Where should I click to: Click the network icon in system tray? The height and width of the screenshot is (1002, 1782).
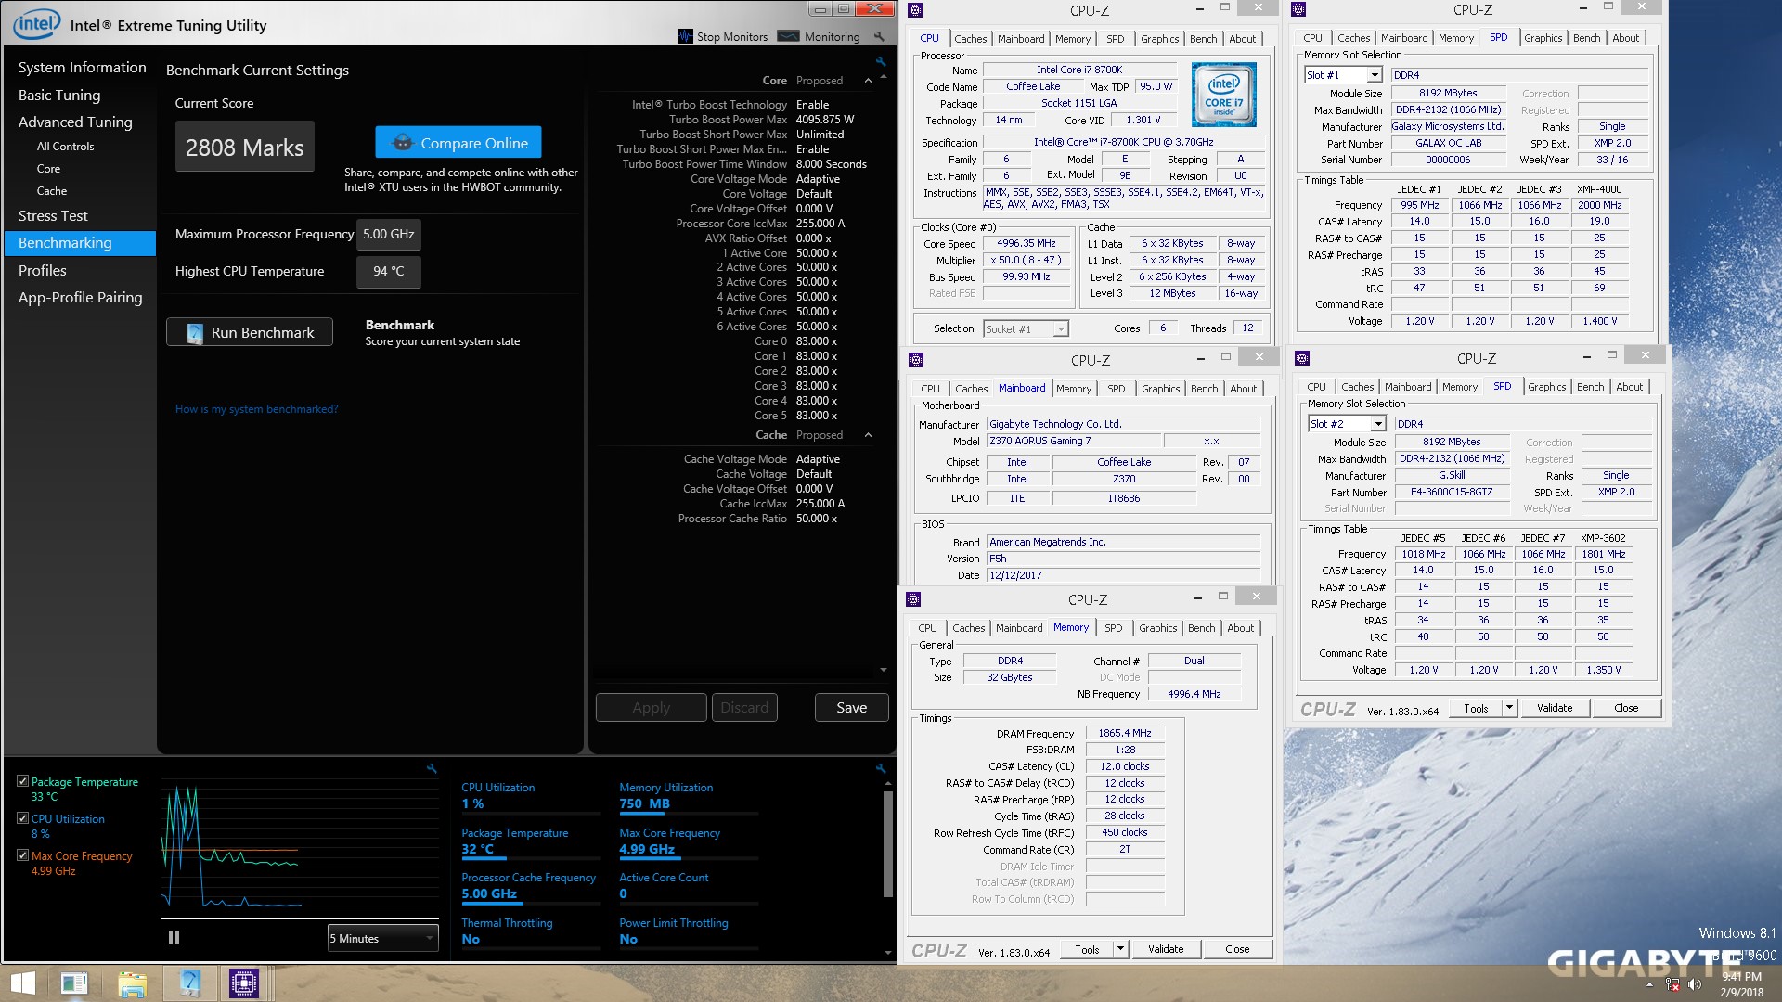(1672, 984)
